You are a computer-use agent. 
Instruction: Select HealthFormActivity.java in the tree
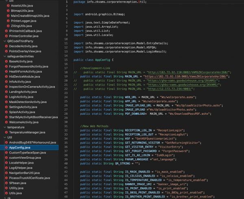point(25,72)
